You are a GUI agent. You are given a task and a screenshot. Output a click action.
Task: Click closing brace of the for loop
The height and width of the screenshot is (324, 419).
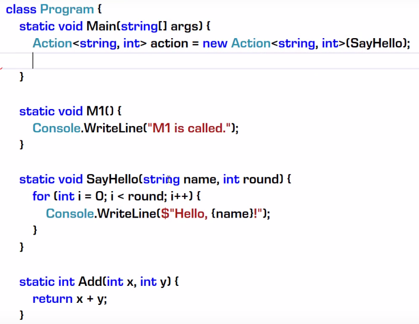(35, 230)
